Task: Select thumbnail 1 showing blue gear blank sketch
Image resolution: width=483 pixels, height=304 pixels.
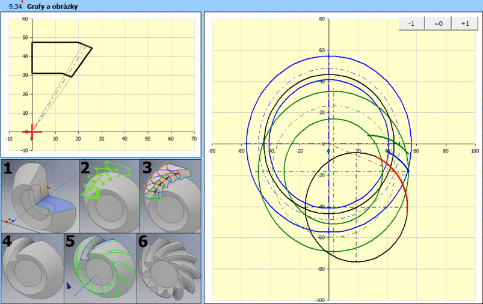Action: [x=40, y=195]
